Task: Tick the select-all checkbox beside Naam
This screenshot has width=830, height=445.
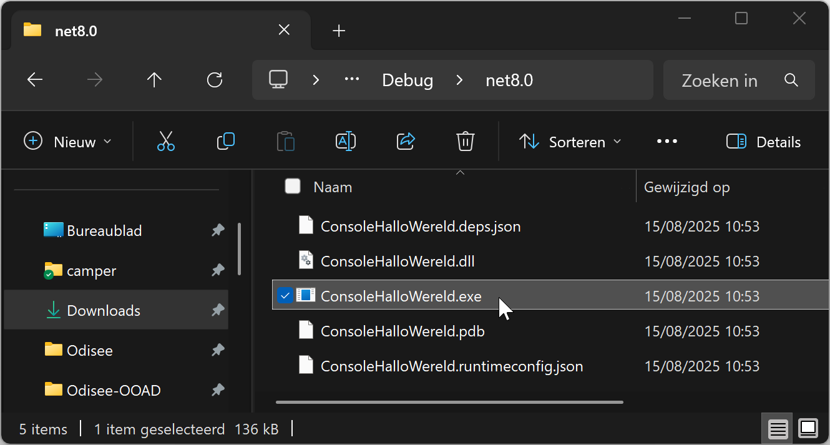Action: (x=293, y=186)
